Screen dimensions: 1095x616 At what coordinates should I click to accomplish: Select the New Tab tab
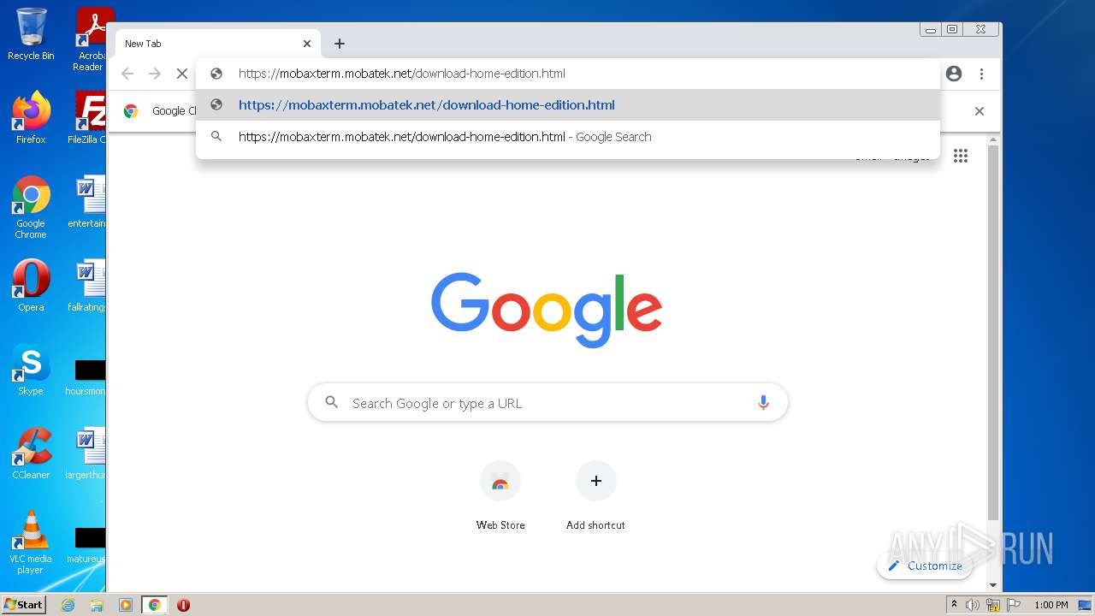pos(217,44)
